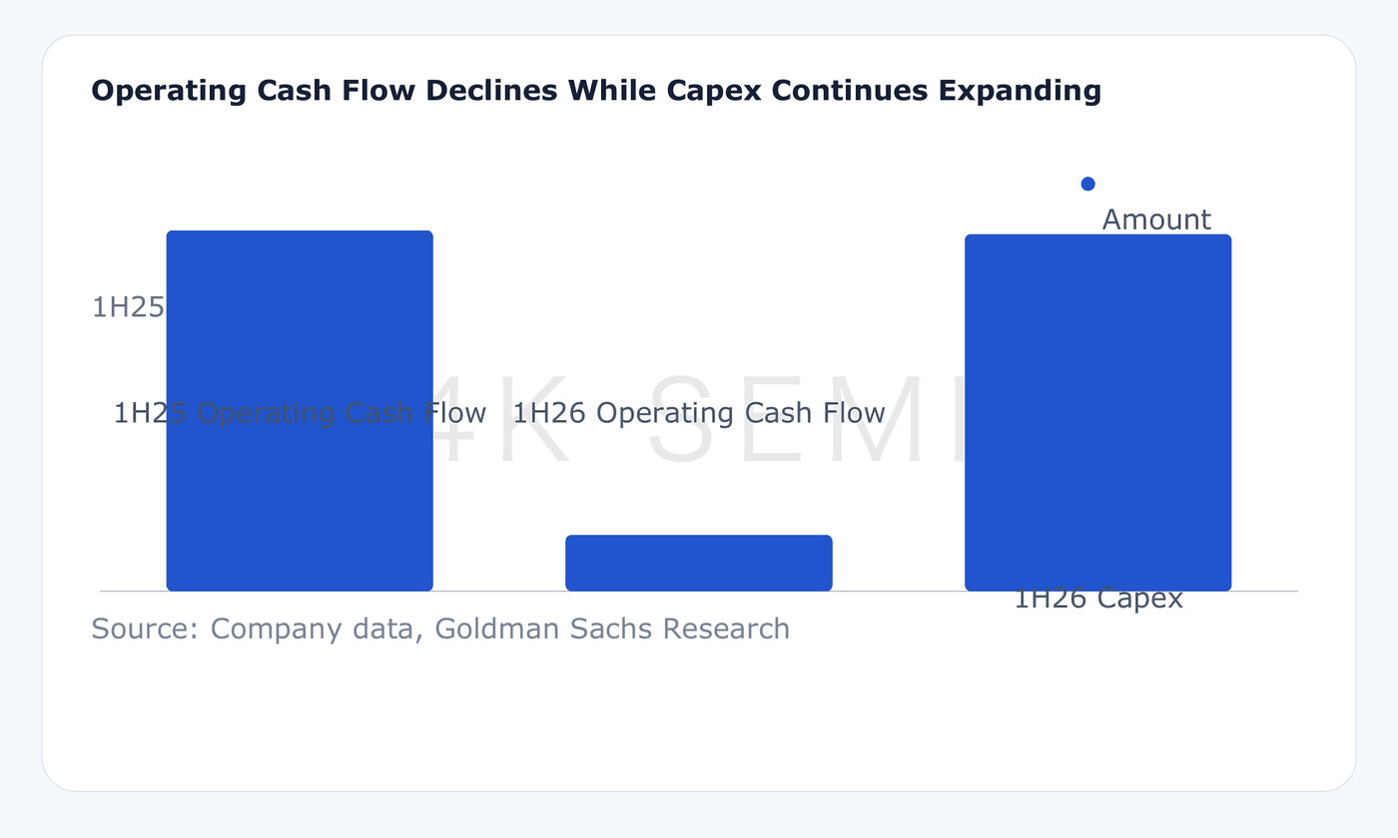
Task: Click the chart title heading
Action: point(596,91)
